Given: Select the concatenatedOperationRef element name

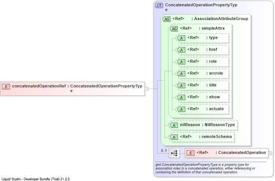Looking at the screenshot, I should click(39, 86).
